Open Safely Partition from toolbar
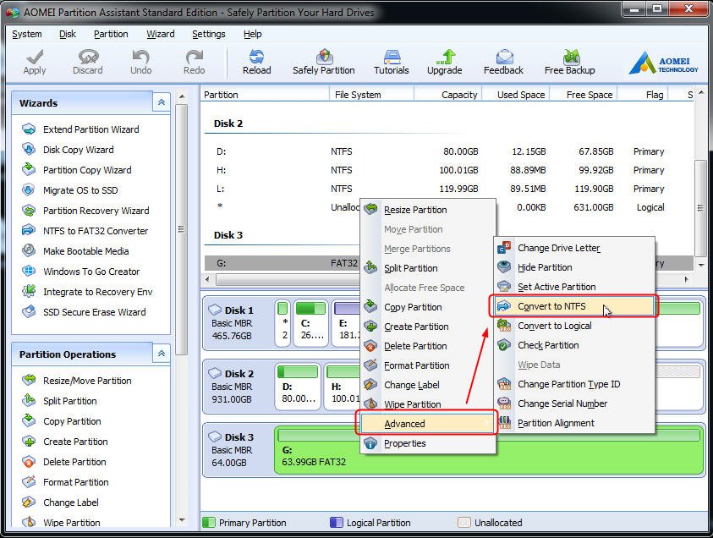Screen dimensions: 713x538 coord(324,62)
